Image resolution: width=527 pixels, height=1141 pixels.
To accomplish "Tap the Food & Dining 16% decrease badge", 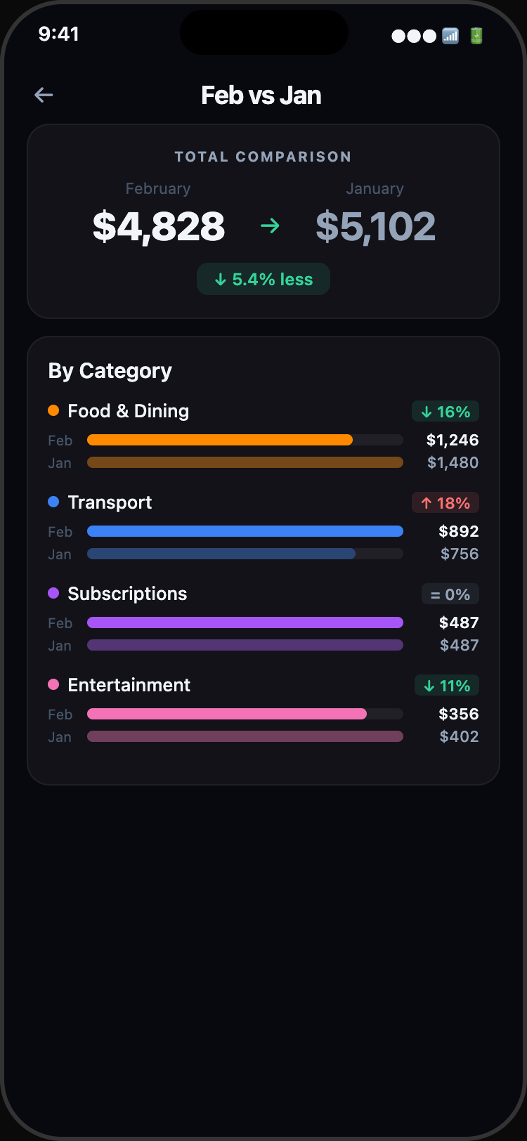I will (445, 412).
